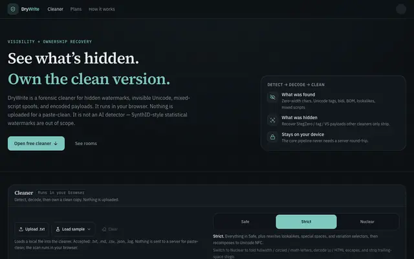Expand the Load sample dropdown
This screenshot has width=414, height=259.
pyautogui.click(x=73, y=229)
